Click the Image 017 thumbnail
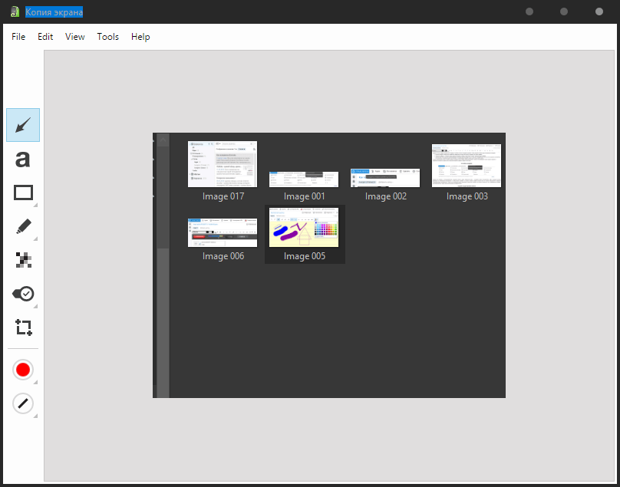The width and height of the screenshot is (620, 487). pos(223,164)
